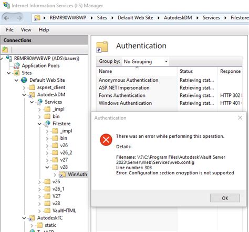Click the AutodeskDM virtual directory icon
This screenshot has height=232, width=249.
[x=32, y=95]
